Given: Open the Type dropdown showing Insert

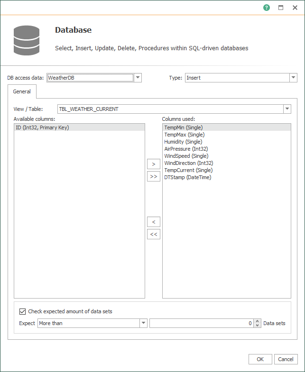Looking at the screenshot, I should (x=293, y=78).
